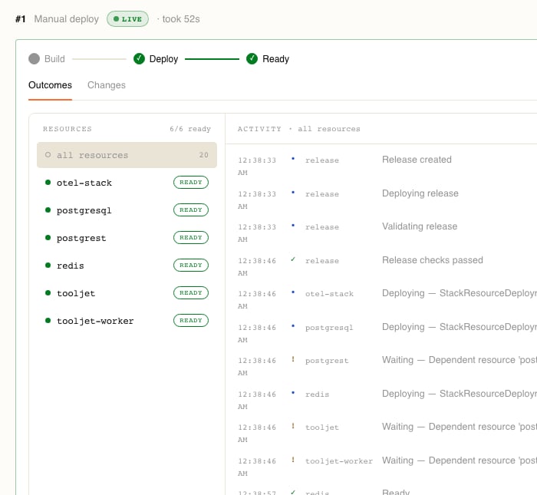This screenshot has height=495, width=537.
Task: Click circle icon in all resources row
Action: 48,155
